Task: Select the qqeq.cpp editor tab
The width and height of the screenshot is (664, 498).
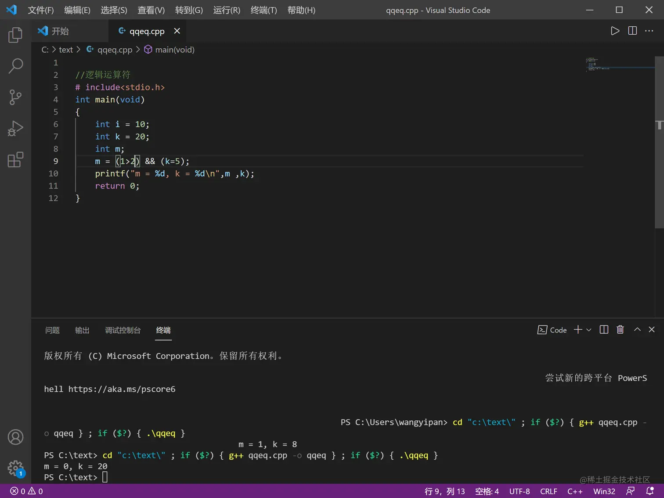Action: pyautogui.click(x=147, y=31)
